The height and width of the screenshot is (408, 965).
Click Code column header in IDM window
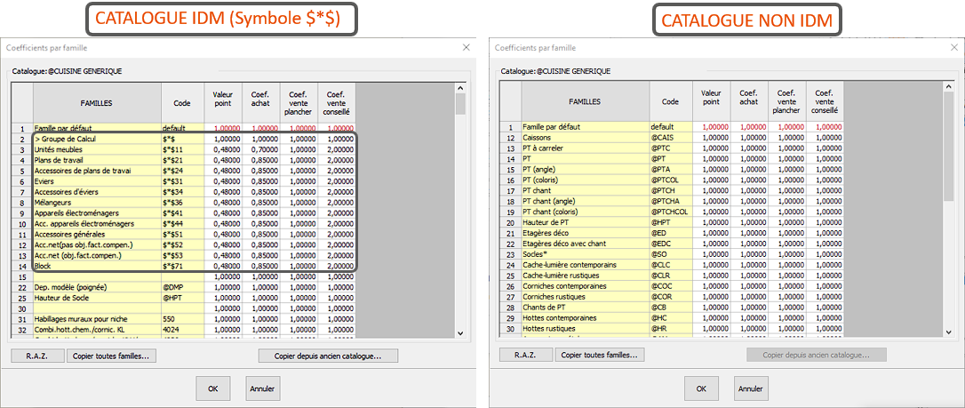(x=183, y=103)
